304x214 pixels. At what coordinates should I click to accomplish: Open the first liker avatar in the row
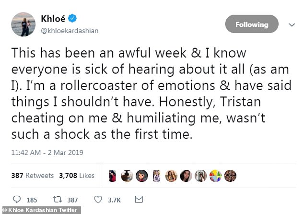(x=112, y=176)
